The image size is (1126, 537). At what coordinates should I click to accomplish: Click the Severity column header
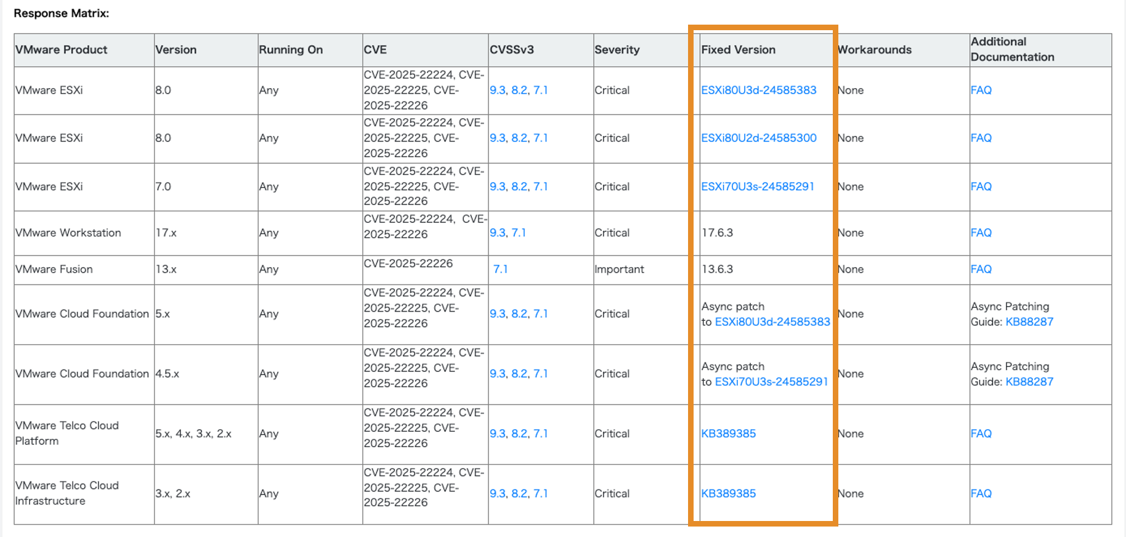click(x=617, y=50)
